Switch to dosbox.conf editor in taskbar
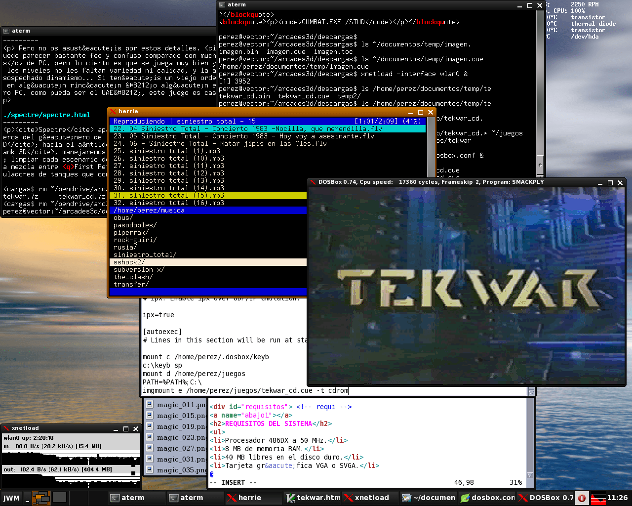Image resolution: width=632 pixels, height=506 pixels. point(488,498)
